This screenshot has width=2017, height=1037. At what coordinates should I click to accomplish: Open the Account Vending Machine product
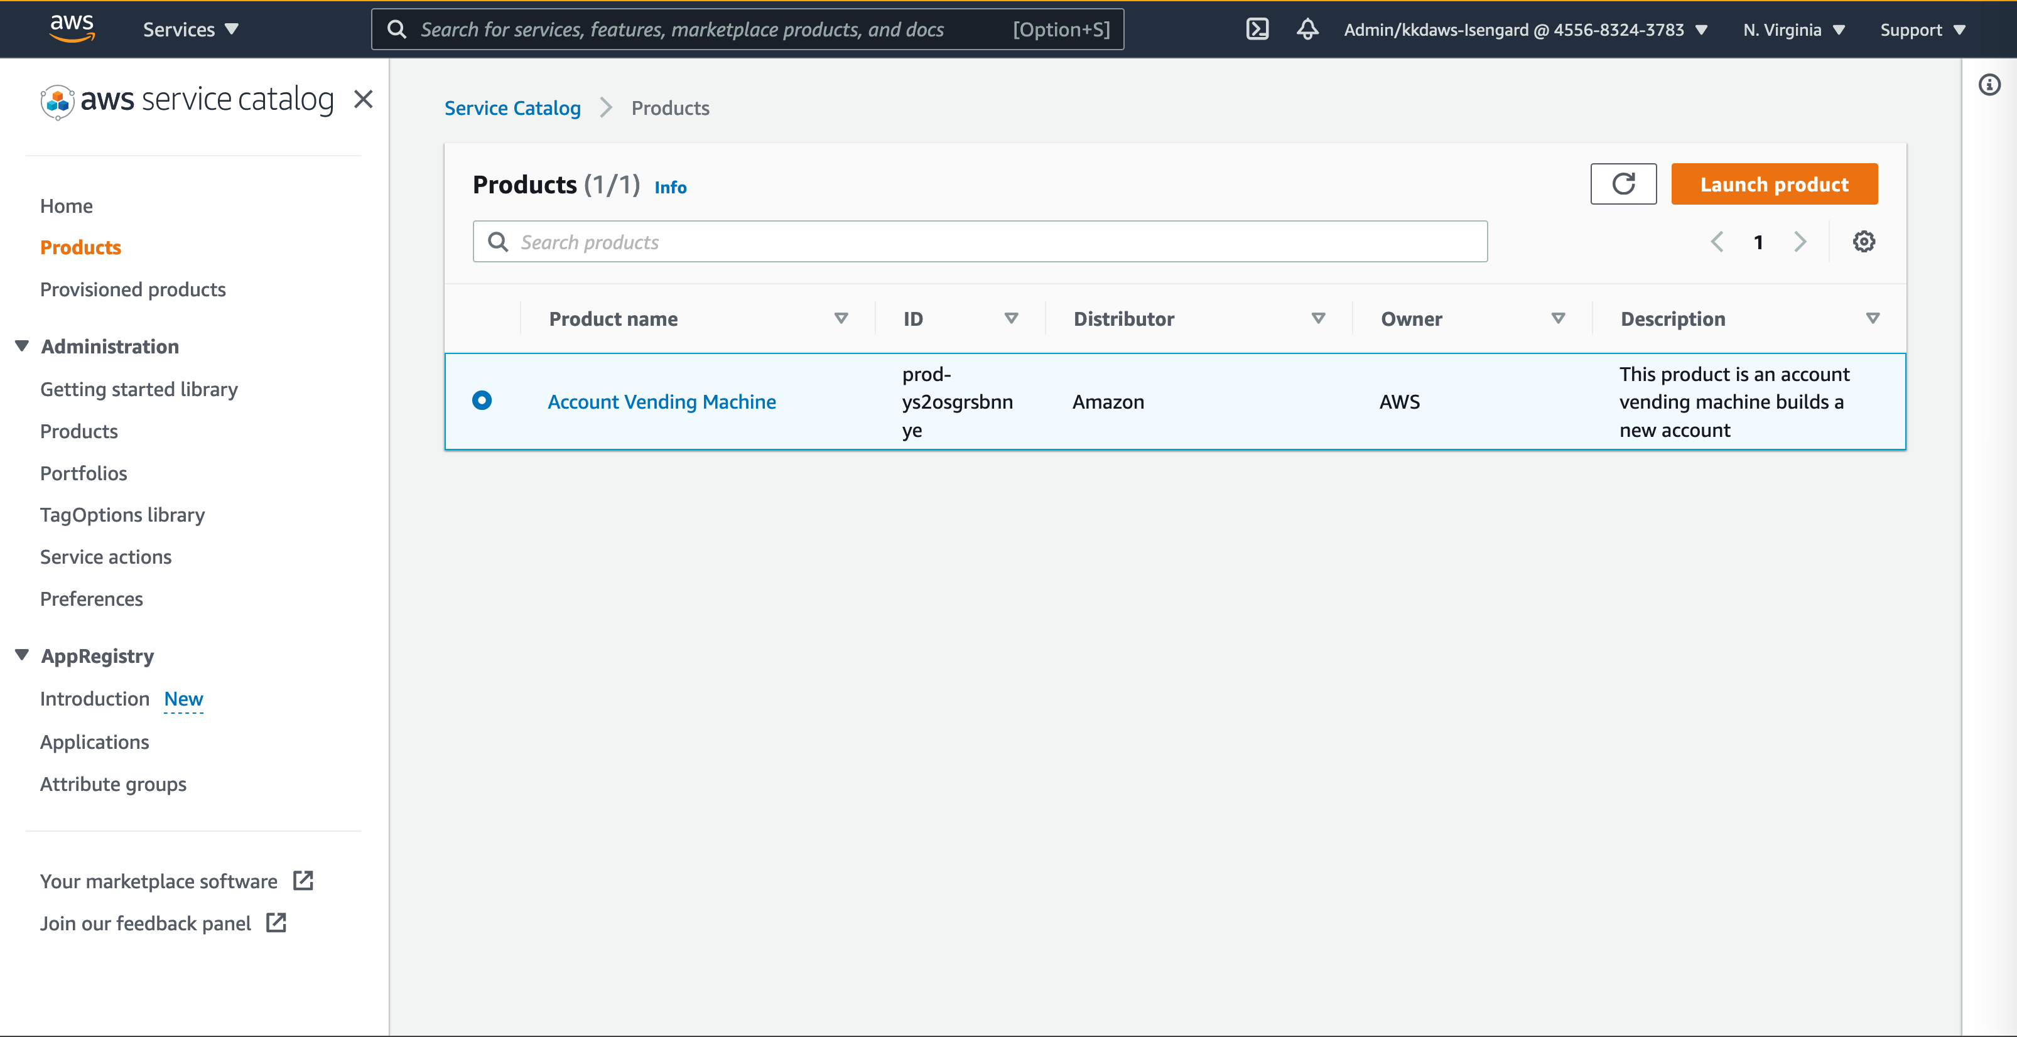pos(662,400)
